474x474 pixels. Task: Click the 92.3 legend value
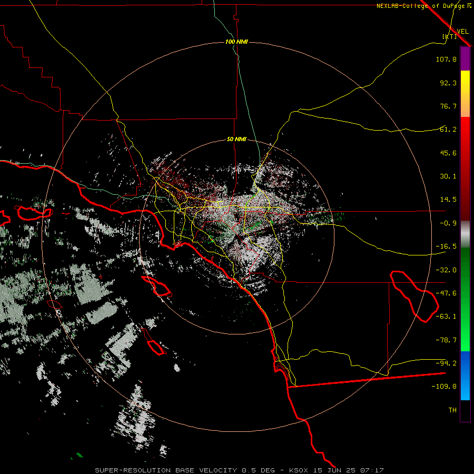click(x=448, y=83)
